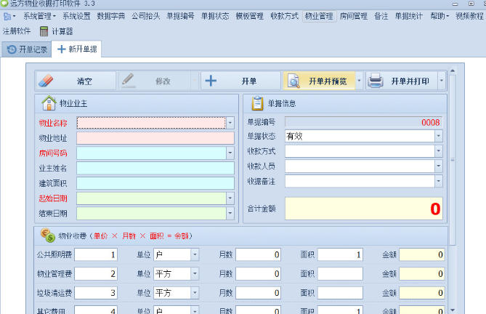This screenshot has height=314, width=486.
Task: Click the eraser icon on 清空 button
Action: [46, 81]
